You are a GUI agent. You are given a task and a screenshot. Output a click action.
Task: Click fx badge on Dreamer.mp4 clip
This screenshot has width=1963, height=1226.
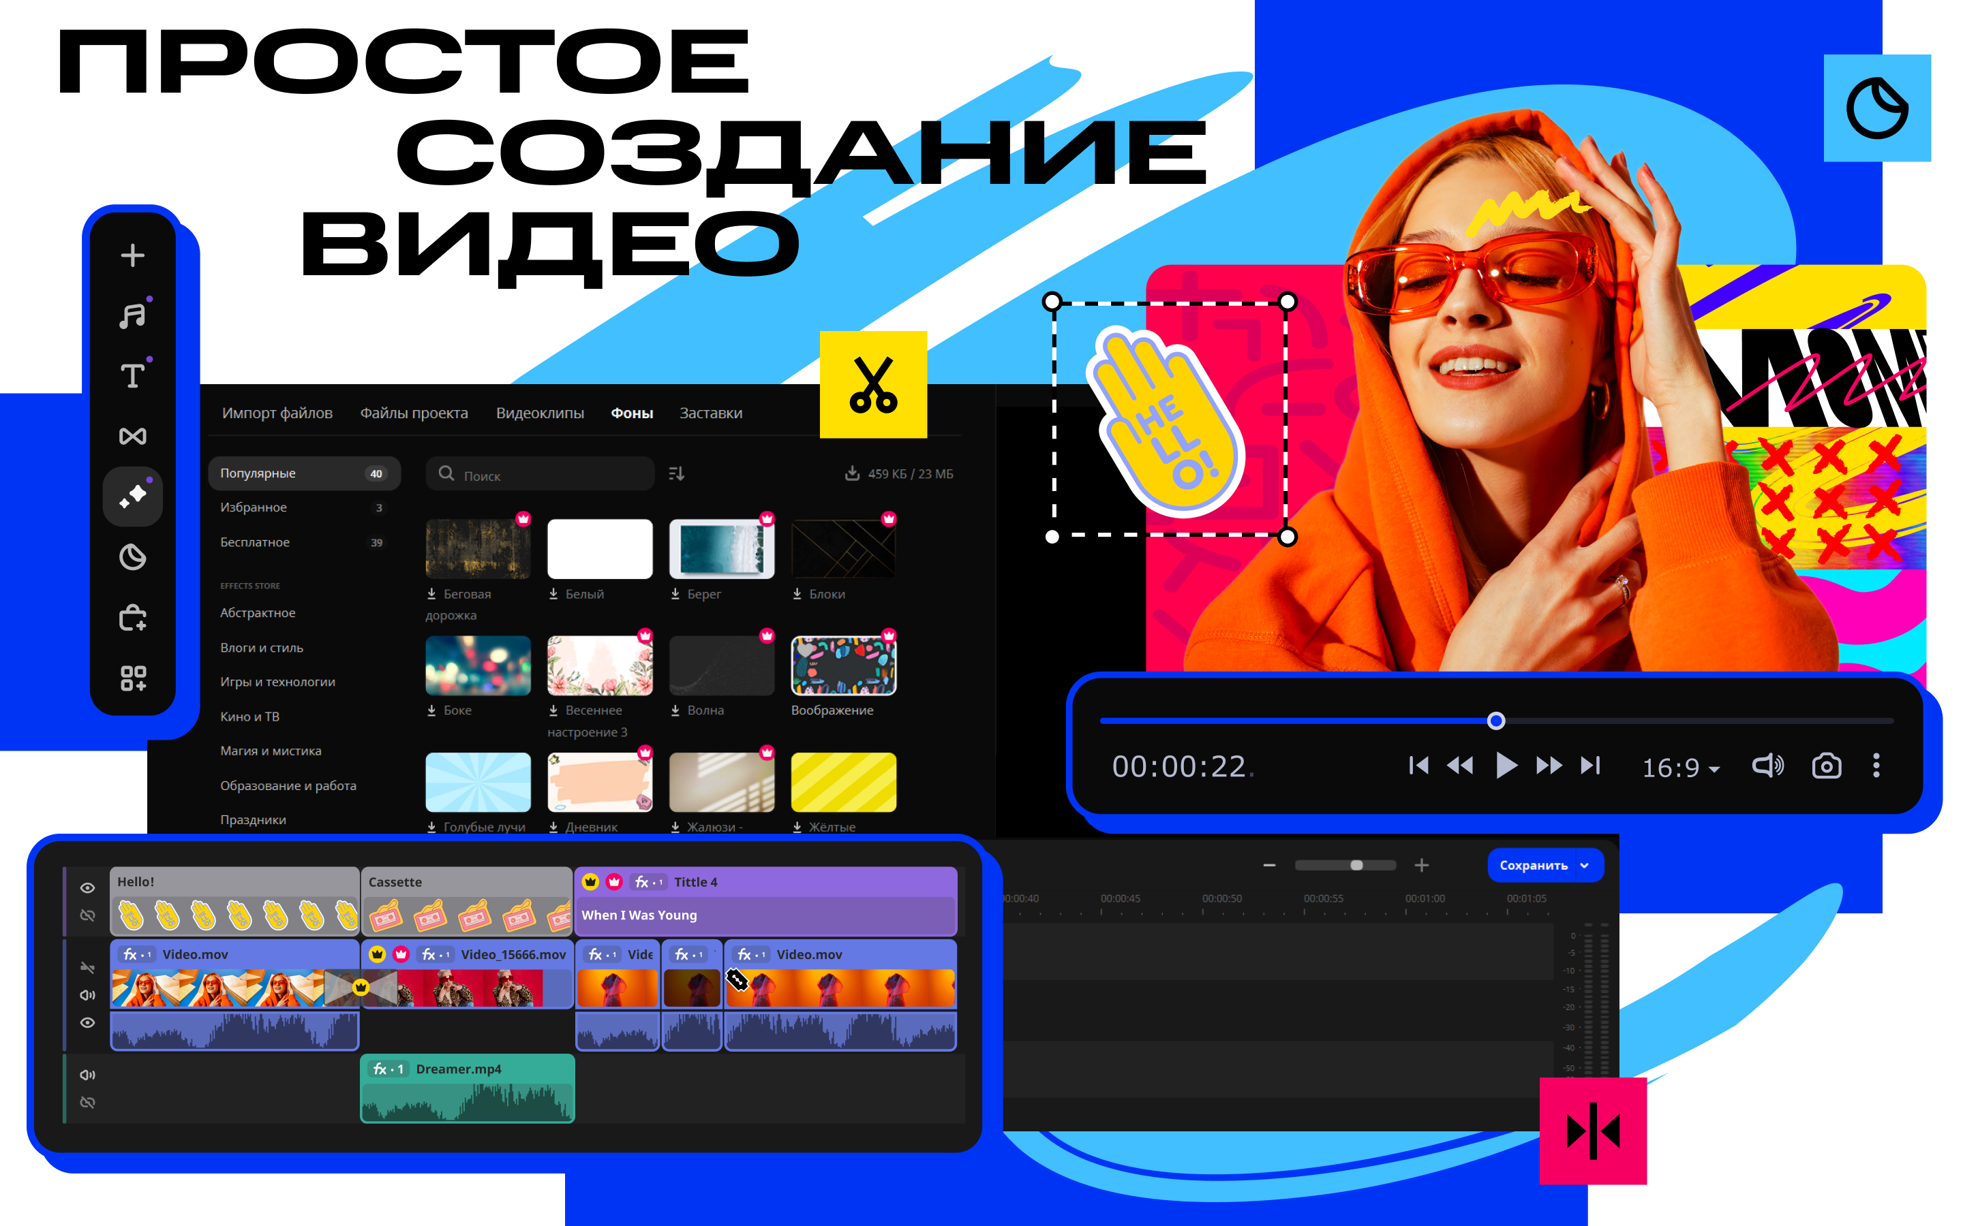(x=388, y=1069)
